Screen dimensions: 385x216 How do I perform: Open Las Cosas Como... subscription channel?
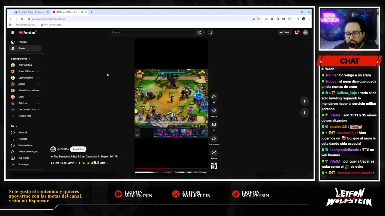pos(25,109)
